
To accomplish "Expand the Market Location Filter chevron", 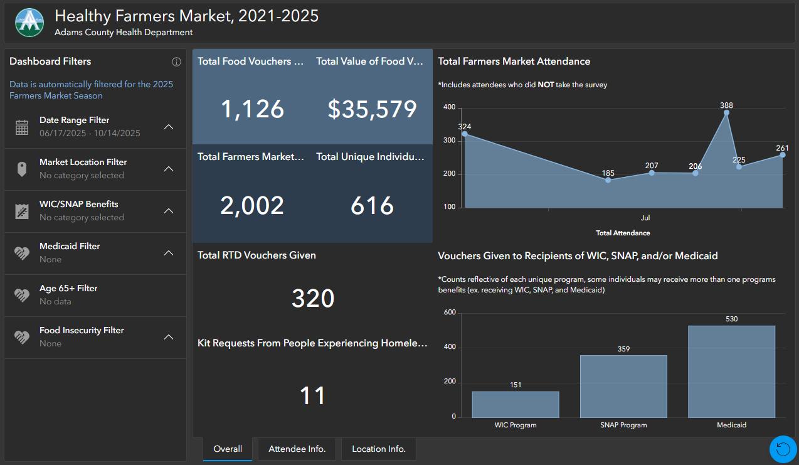I will pyautogui.click(x=169, y=169).
